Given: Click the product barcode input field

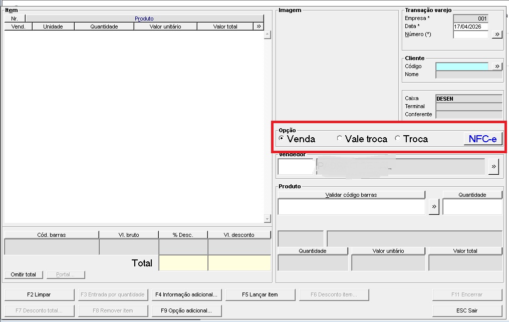Looking at the screenshot, I should [x=351, y=207].
